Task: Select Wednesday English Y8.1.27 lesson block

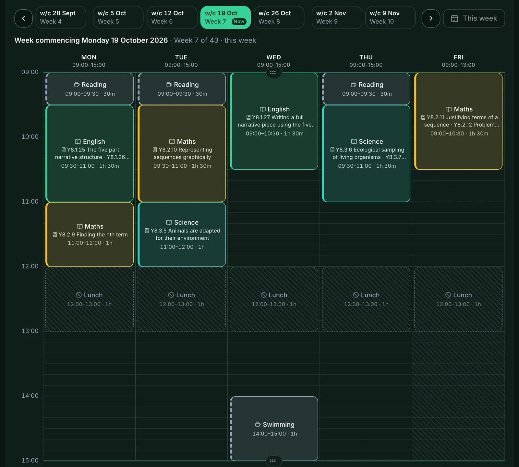Action: (274, 121)
